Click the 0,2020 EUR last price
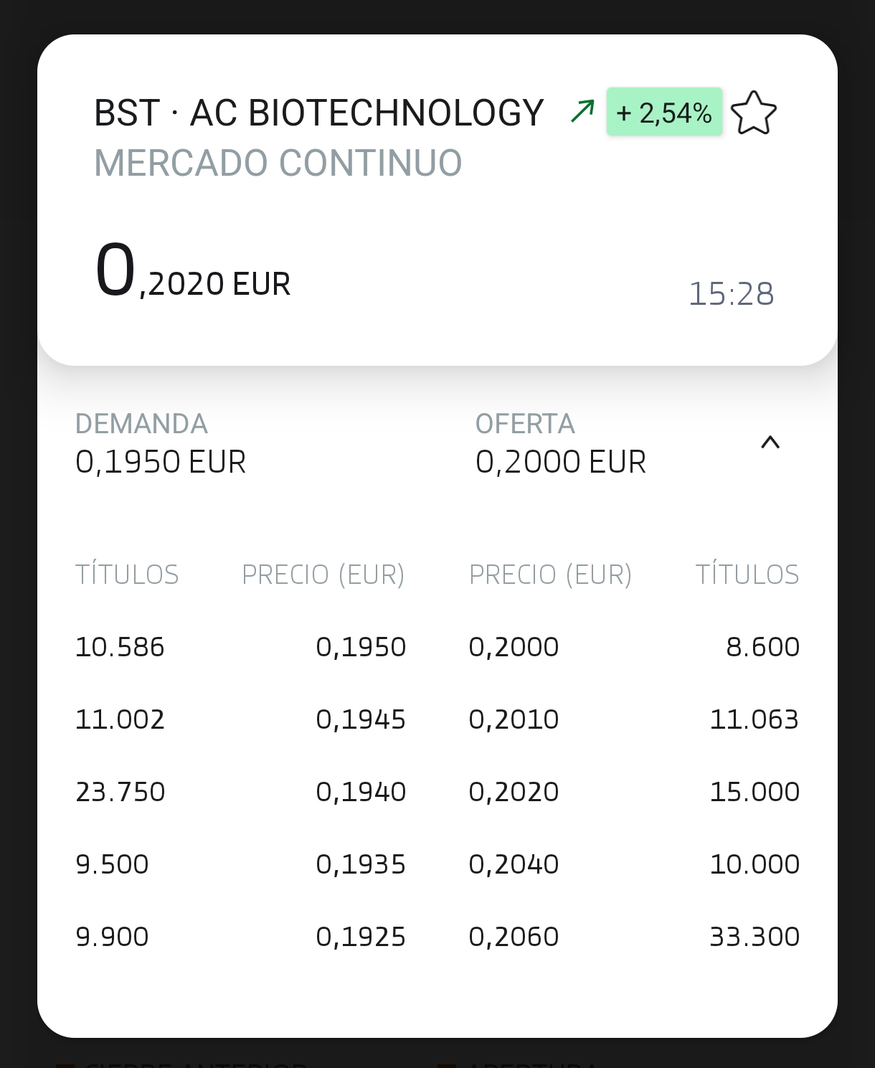 192,273
